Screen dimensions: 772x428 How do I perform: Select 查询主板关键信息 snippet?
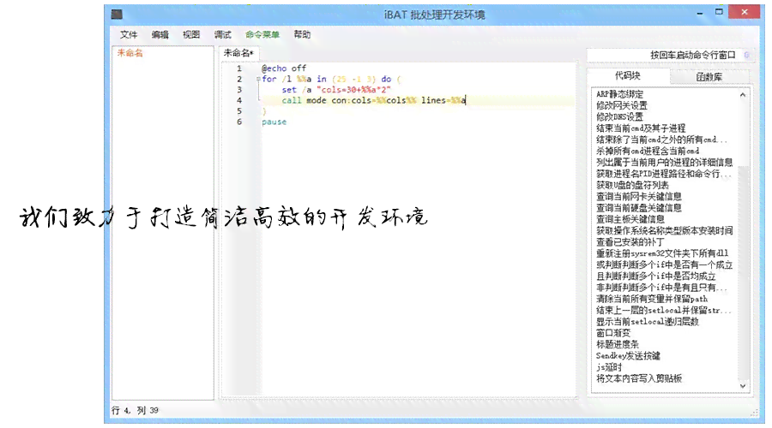tap(630, 219)
